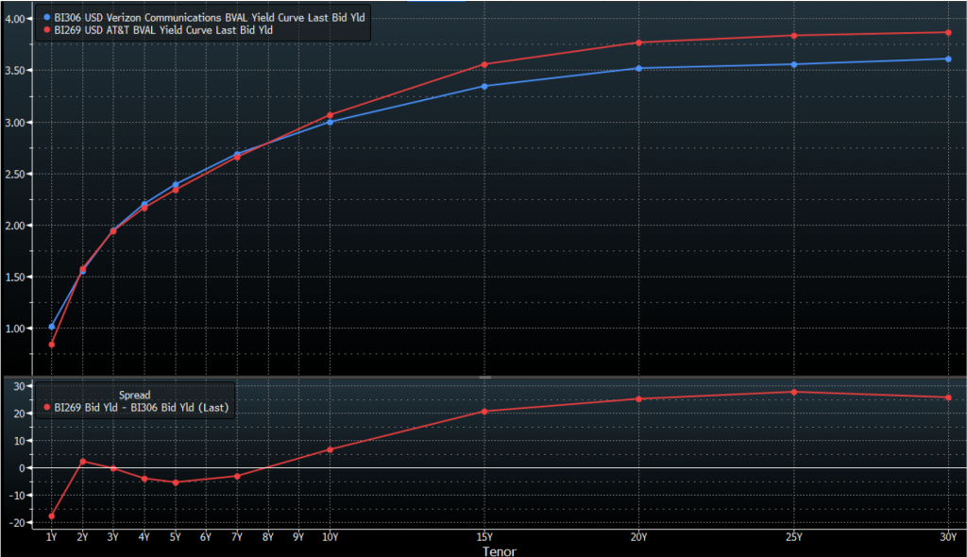Image resolution: width=967 pixels, height=557 pixels.
Task: Select the 25Y spread data point
Action: pos(794,392)
